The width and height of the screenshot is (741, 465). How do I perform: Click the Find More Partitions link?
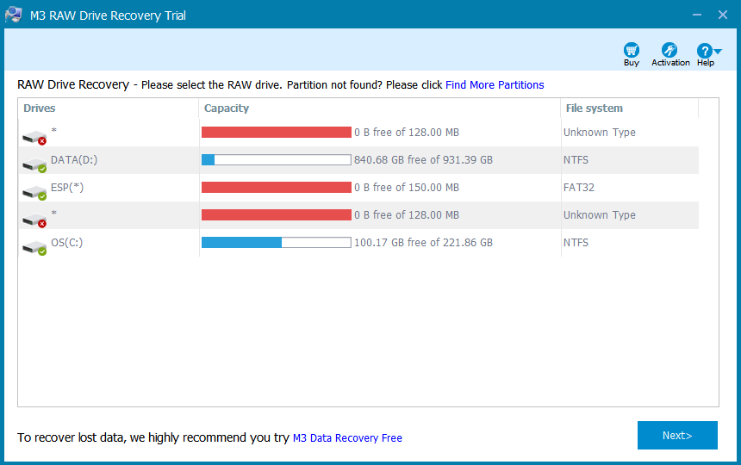[x=495, y=85]
